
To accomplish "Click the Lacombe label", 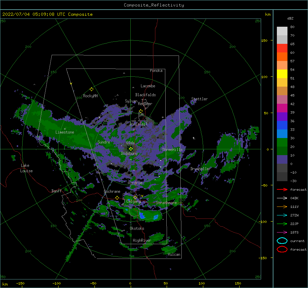I will point(148,86).
